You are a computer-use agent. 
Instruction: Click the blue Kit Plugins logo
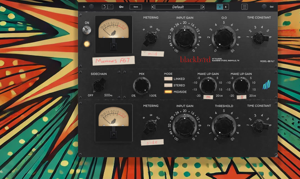click(267, 85)
